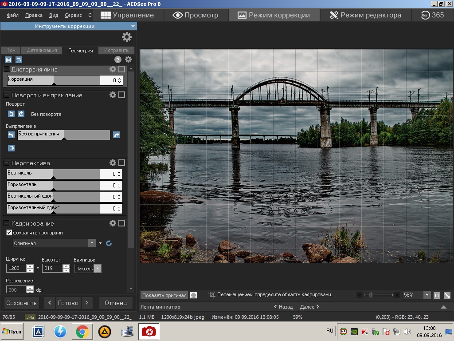Switch to Просмотр mode
The image size is (454, 341).
(196, 15)
